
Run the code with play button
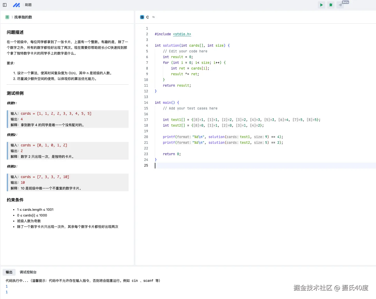[321, 5]
